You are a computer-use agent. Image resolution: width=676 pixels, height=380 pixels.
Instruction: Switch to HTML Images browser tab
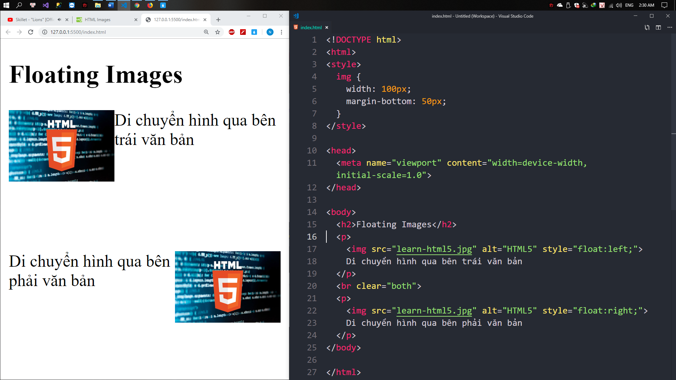[x=98, y=20]
